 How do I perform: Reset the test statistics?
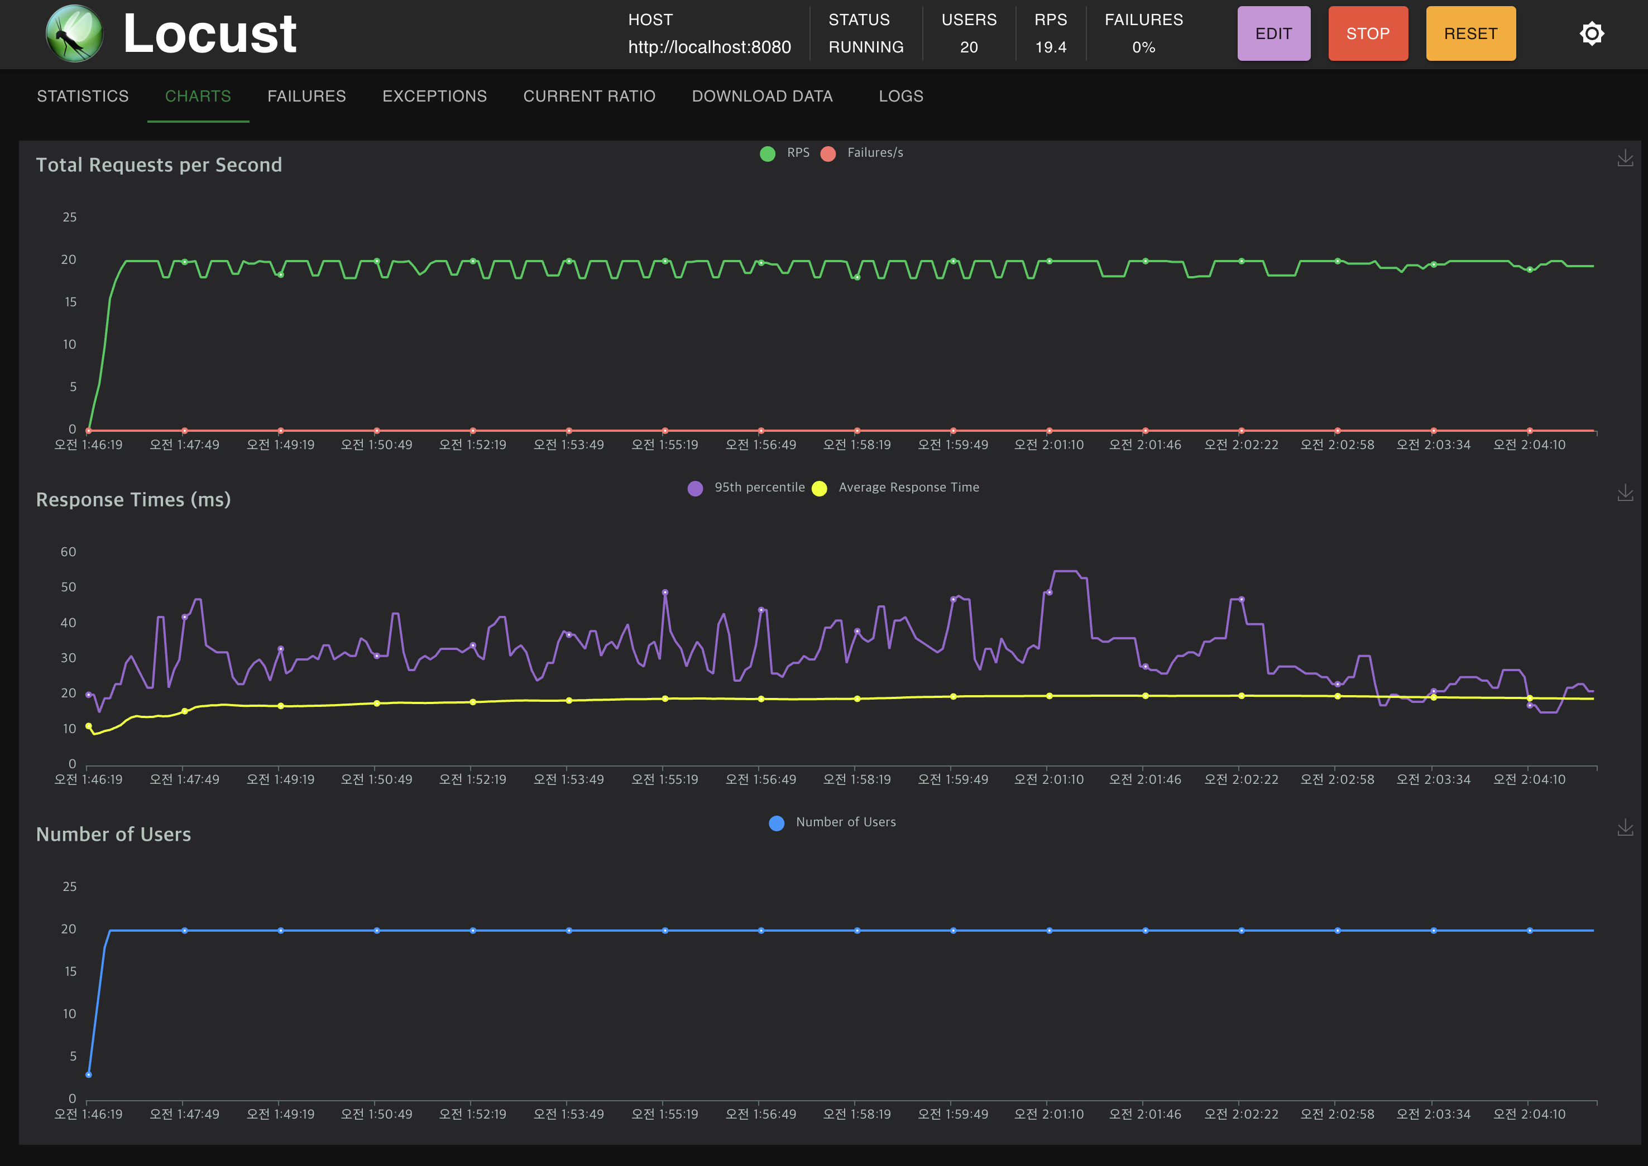coord(1470,33)
